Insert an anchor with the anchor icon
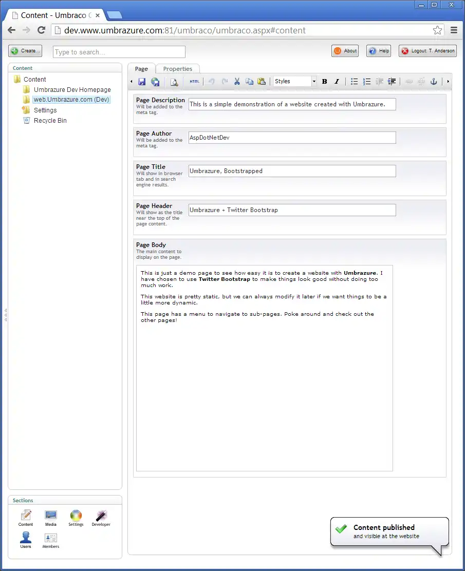Viewport: 465px width, 571px height. click(x=434, y=81)
